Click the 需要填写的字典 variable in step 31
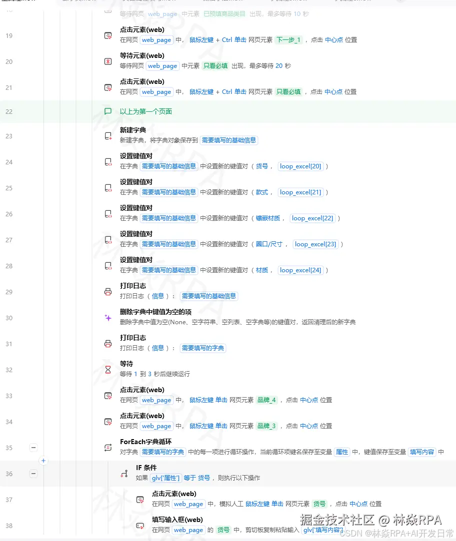The height and width of the screenshot is (541, 456). (203, 348)
